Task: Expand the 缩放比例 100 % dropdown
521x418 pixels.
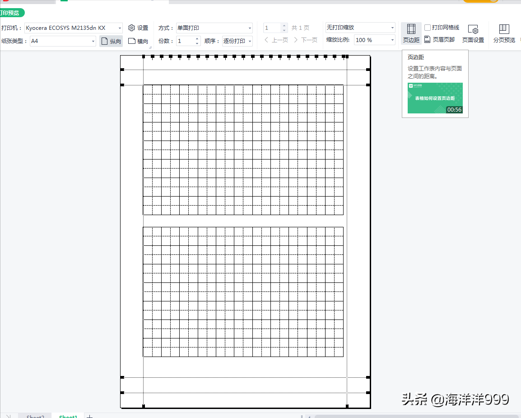Action: click(x=392, y=40)
